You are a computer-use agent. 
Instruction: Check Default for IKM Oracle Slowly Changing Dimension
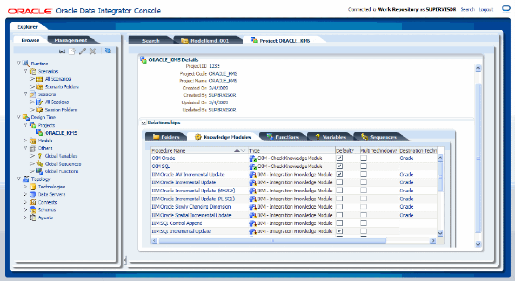(x=339, y=207)
